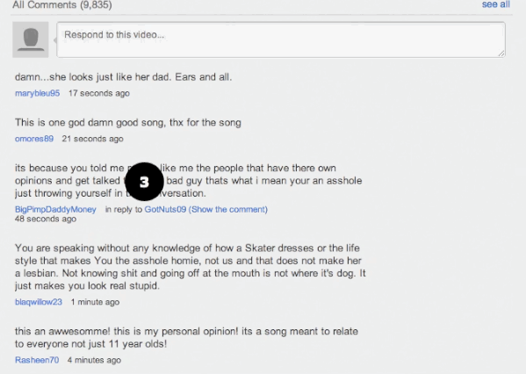The height and width of the screenshot is (374, 526).
Task: Click the 'Respond to this video' text box
Action: pyautogui.click(x=281, y=40)
